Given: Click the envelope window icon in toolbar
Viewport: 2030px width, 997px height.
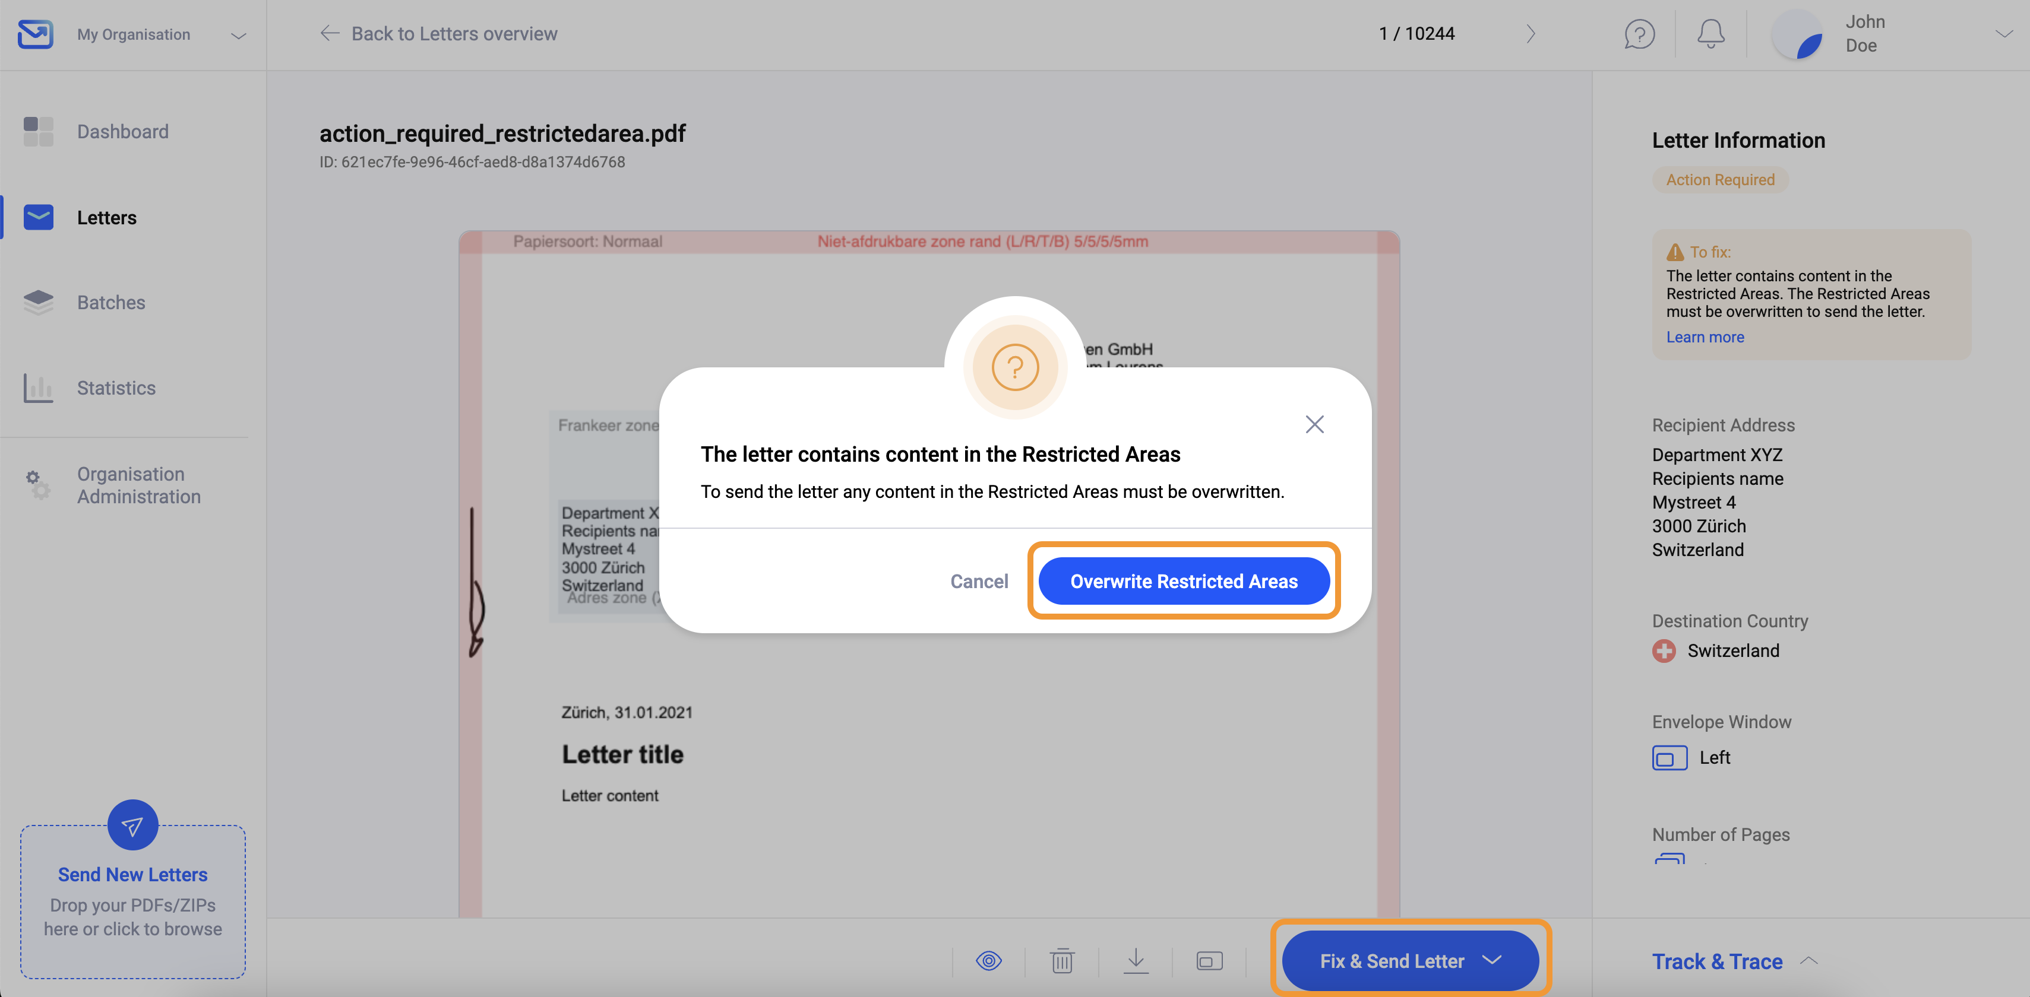Looking at the screenshot, I should [x=1209, y=961].
